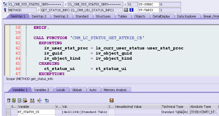Collapse the block marker at ENDIF line

27,28
